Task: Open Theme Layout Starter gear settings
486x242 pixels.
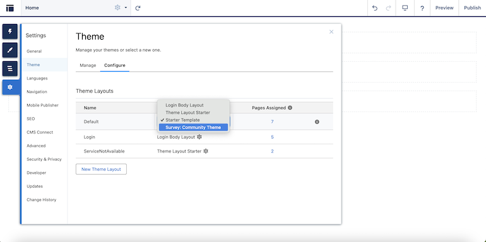Action: 206,151
